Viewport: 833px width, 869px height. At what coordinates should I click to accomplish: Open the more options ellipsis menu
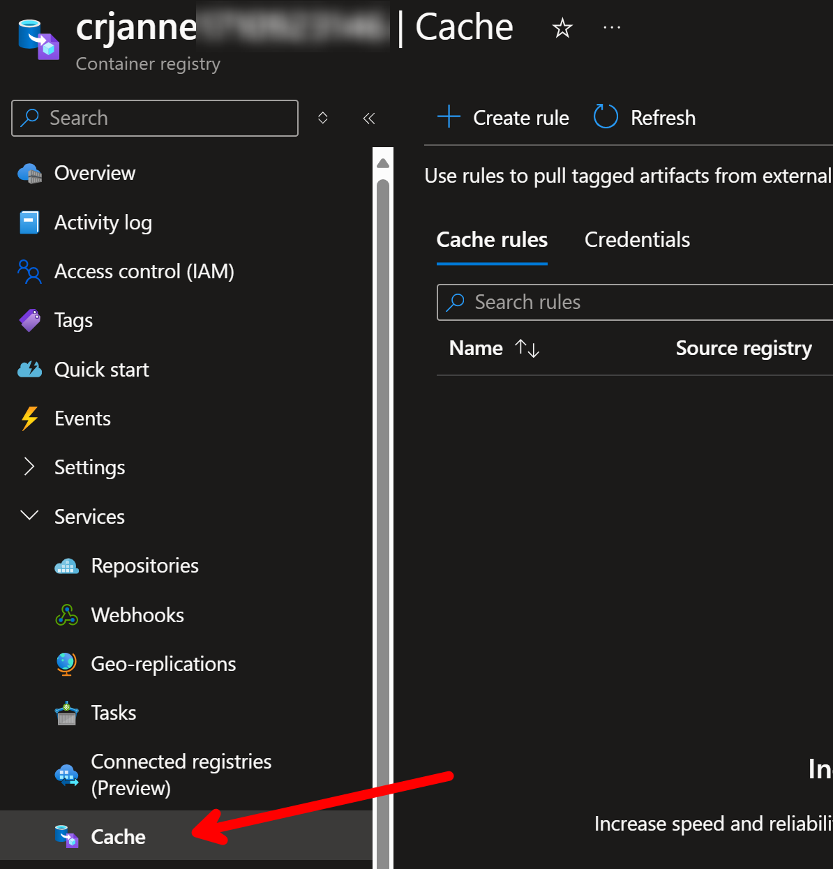(x=612, y=28)
